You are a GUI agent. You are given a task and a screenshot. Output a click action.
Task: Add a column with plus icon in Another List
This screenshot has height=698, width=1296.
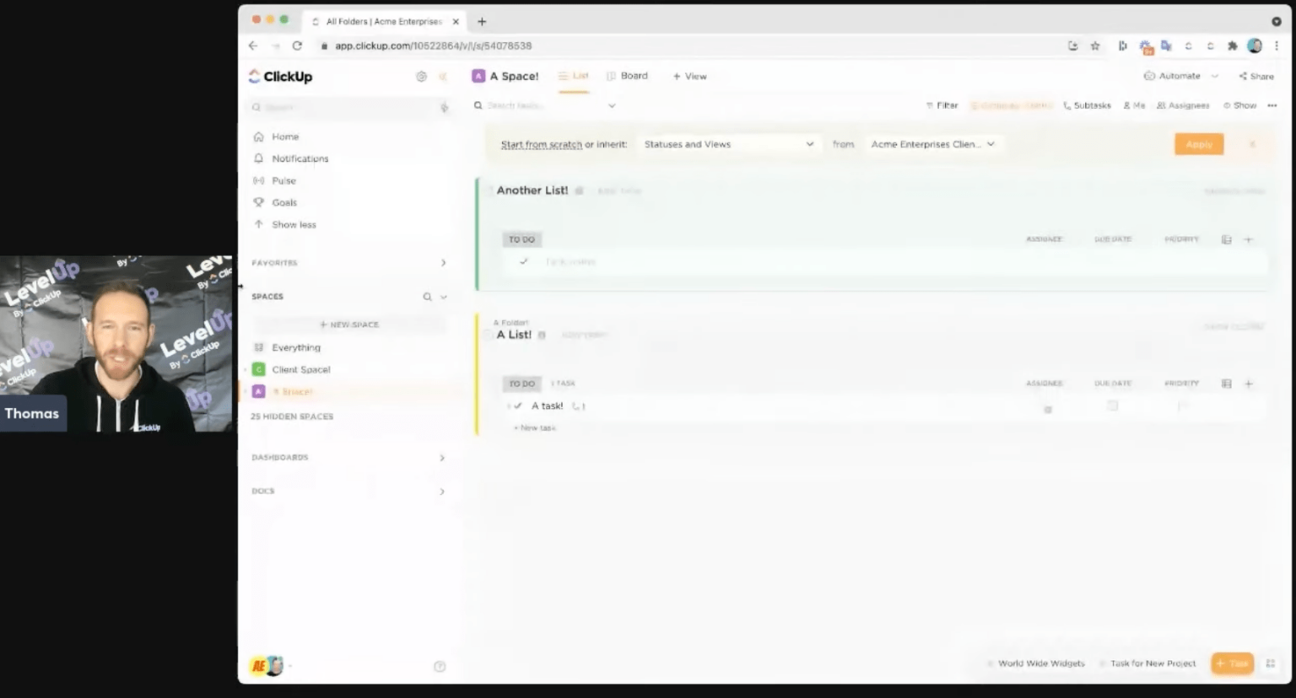tap(1248, 239)
